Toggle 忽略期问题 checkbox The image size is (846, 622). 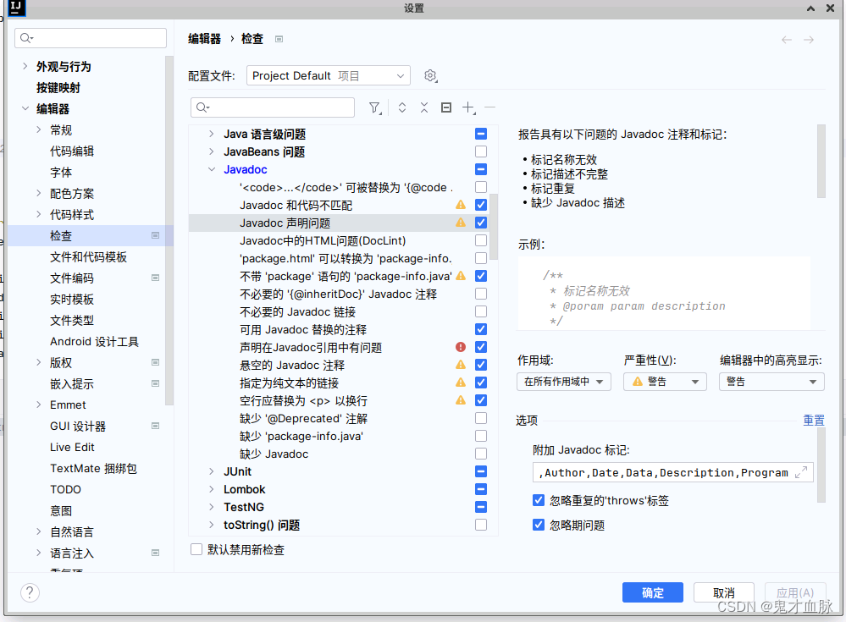pos(539,525)
